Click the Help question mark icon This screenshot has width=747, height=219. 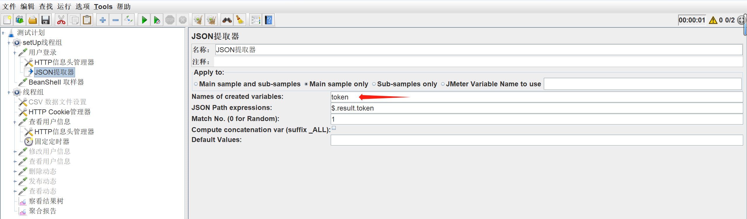(269, 20)
